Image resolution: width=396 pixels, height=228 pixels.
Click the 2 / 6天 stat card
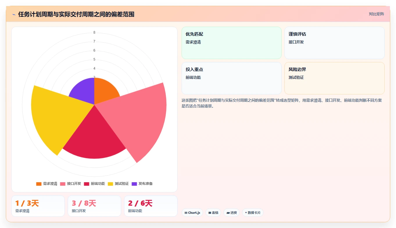(x=151, y=206)
